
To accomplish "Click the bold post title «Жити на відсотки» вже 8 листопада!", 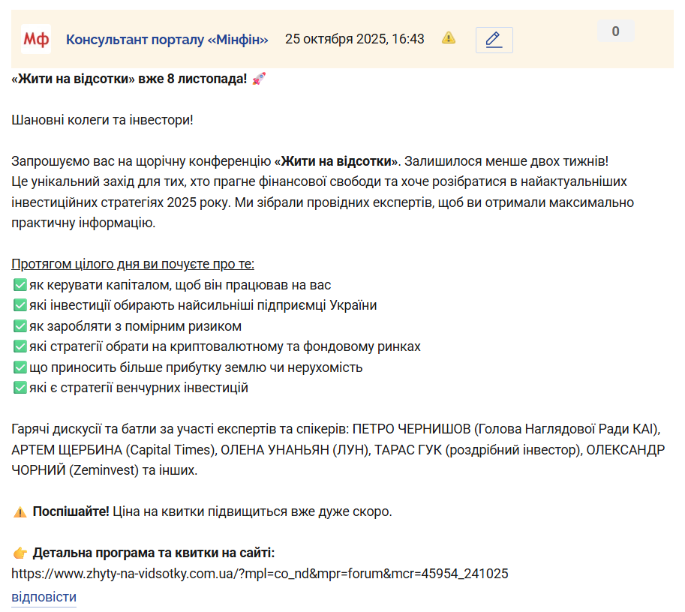I will coord(129,79).
